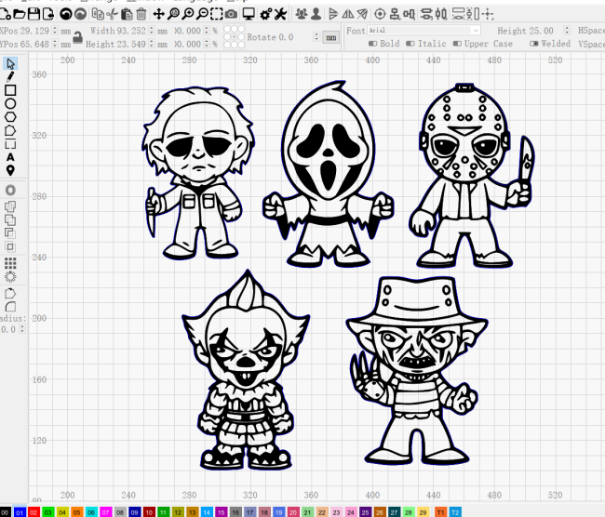
Task: Select the center anchor point dot
Action: (x=234, y=37)
